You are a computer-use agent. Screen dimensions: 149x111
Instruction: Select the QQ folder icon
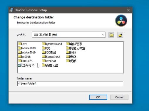(x=44, y=48)
